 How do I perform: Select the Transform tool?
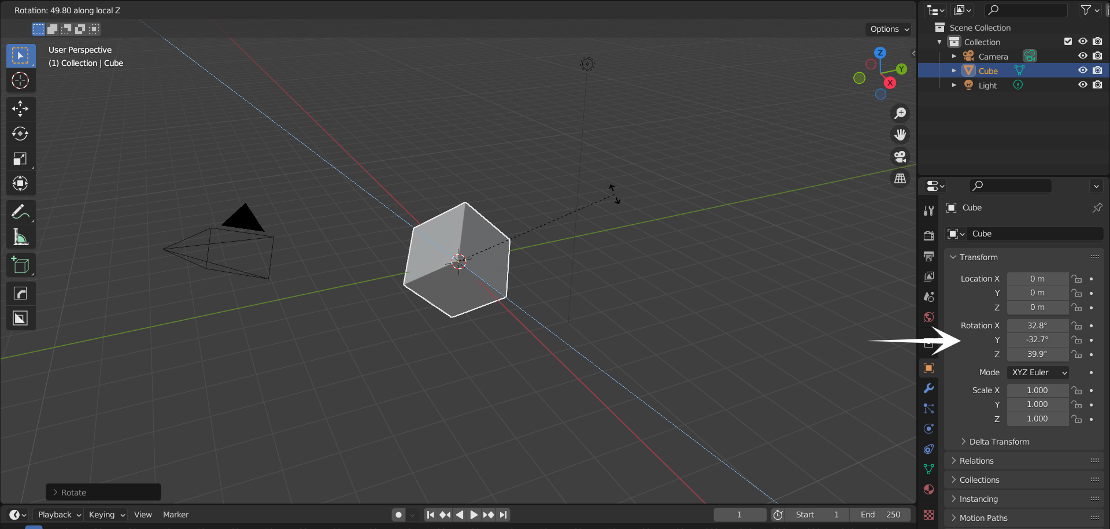pos(21,183)
